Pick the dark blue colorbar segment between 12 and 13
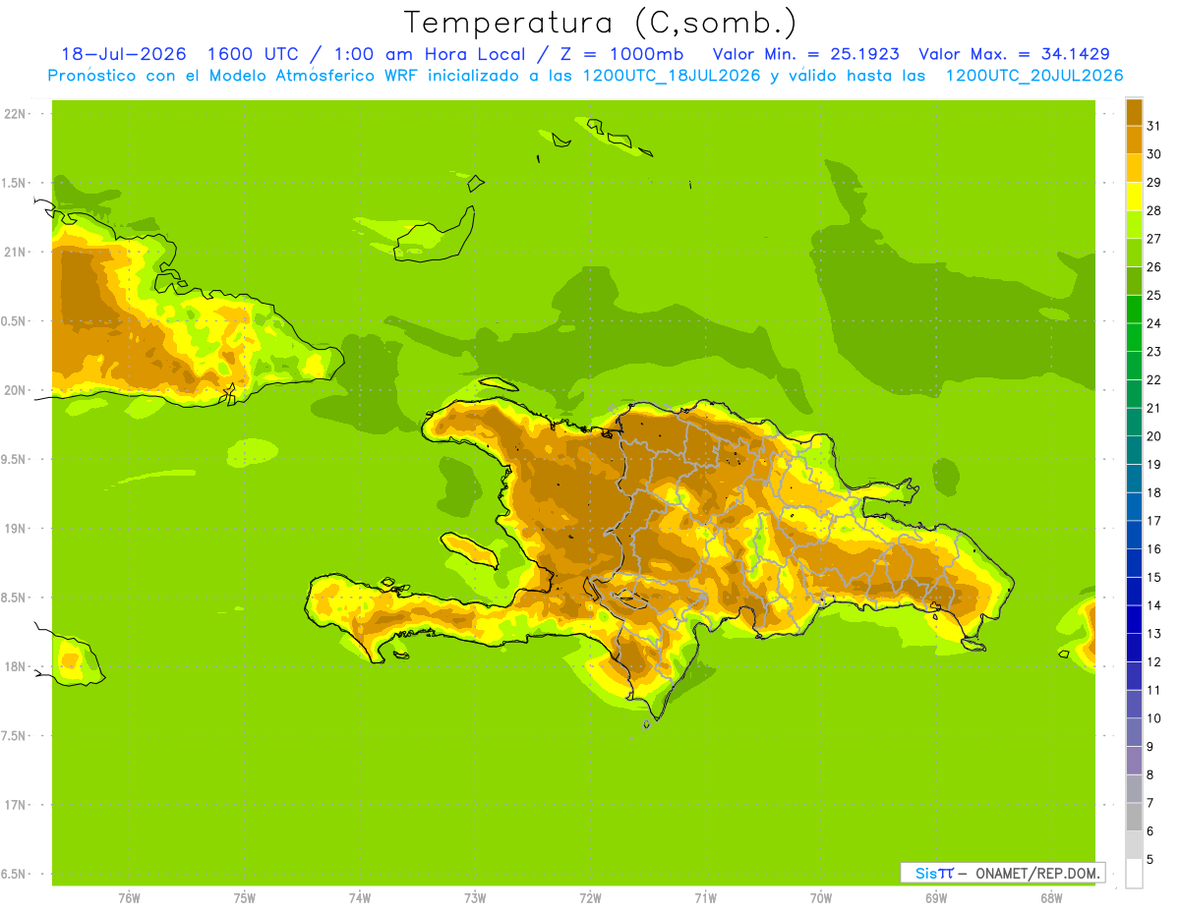1180x911 pixels. coord(1134,648)
